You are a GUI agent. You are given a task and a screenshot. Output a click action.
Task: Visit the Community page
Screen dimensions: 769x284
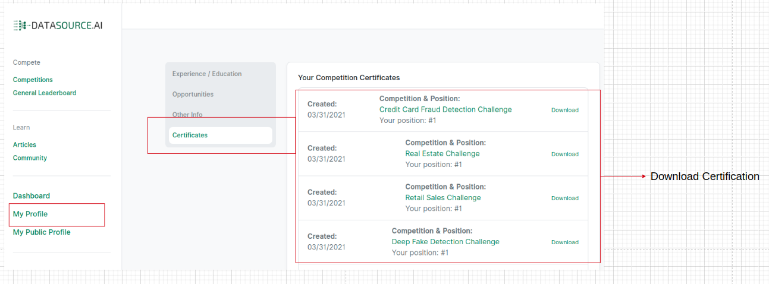click(x=30, y=158)
